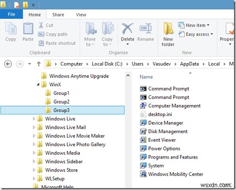The height and width of the screenshot is (190, 236).
Task: Open the Delete options arrow
Action: click(x=128, y=44)
